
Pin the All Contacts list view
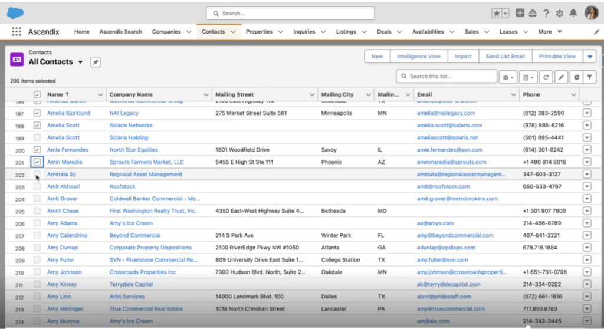click(x=96, y=62)
